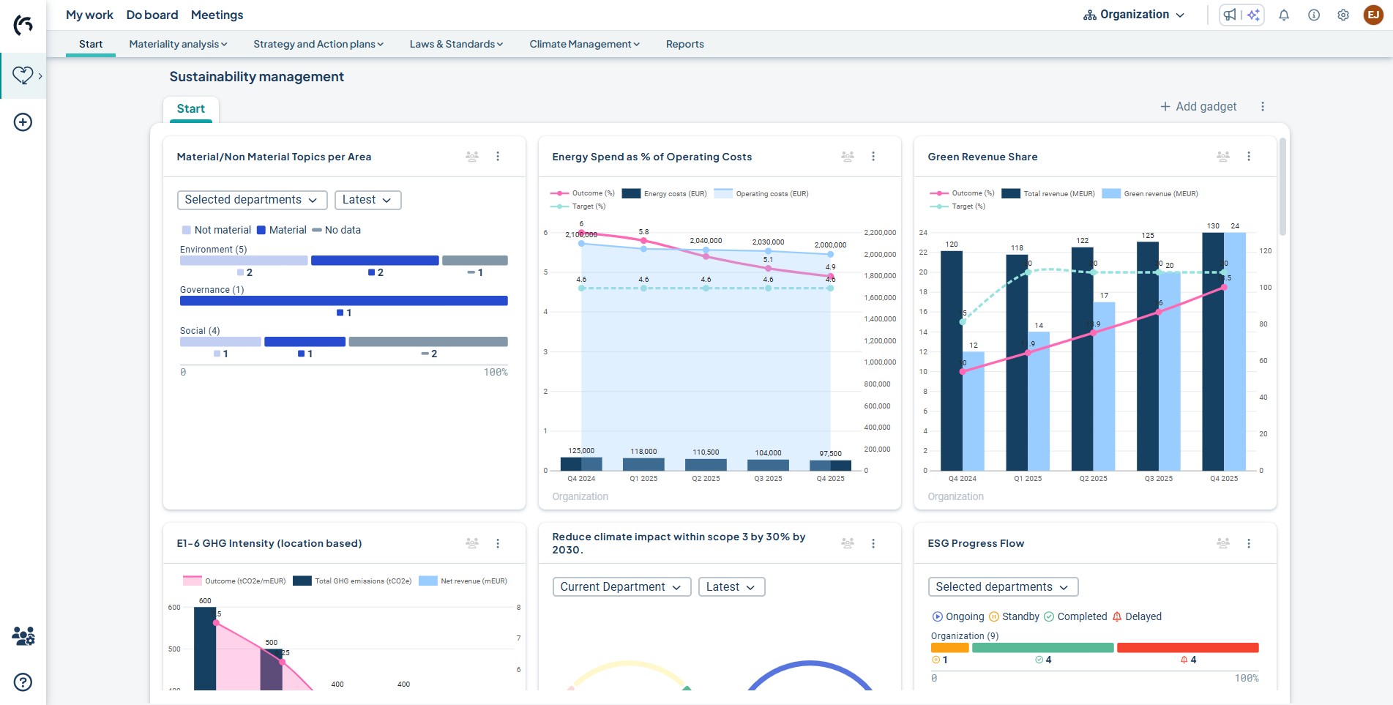Open Green Revenue Share gadget options menu
Image resolution: width=1393 pixels, height=705 pixels.
pos(1249,157)
